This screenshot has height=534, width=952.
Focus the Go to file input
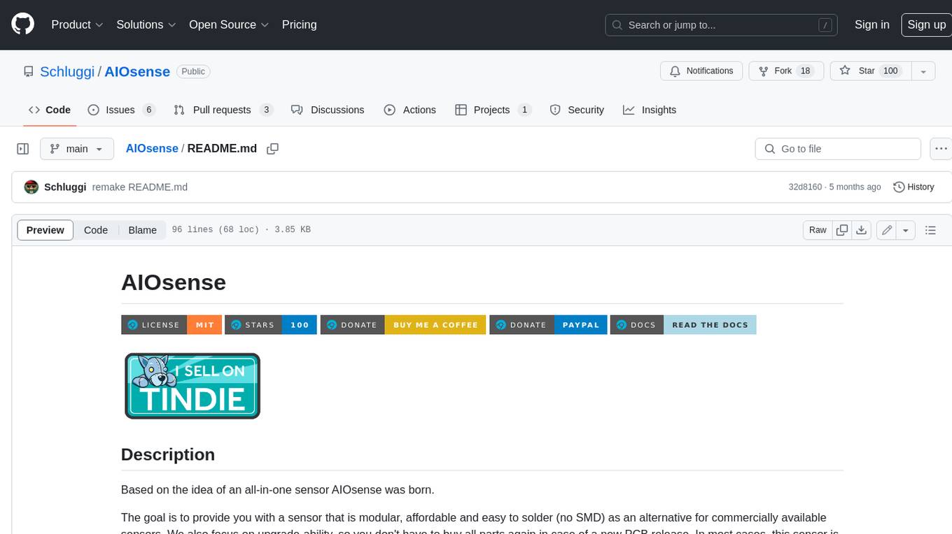838,149
